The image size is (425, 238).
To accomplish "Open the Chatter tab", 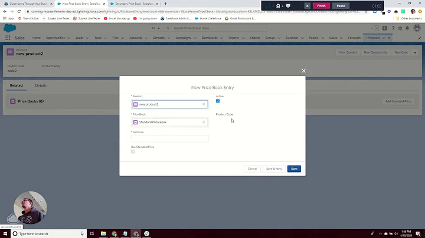I will coord(255,38).
